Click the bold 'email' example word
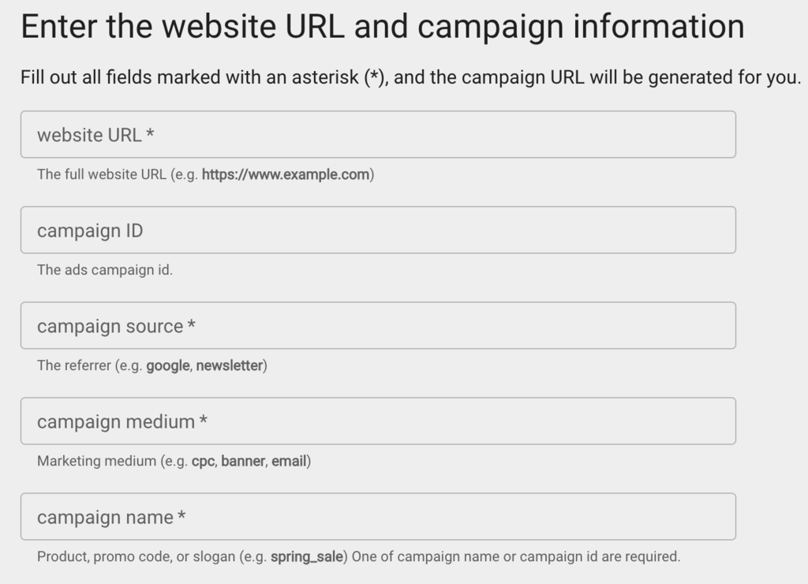808x584 pixels. pos(288,461)
